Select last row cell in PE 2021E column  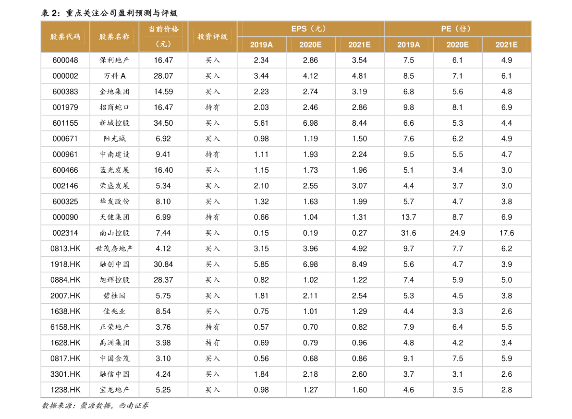pos(507,389)
